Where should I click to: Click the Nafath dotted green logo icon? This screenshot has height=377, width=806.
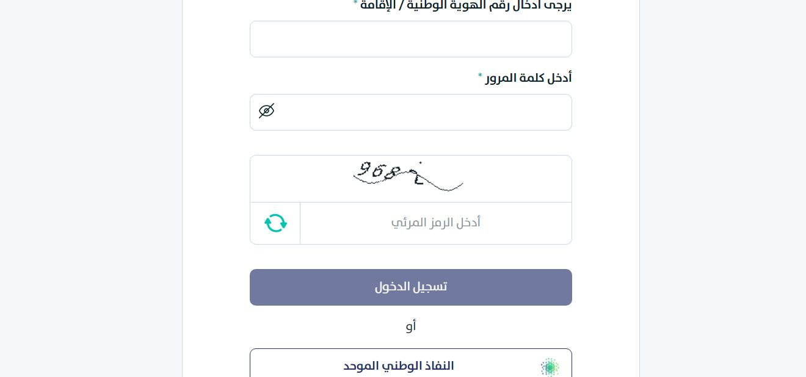coord(550,367)
